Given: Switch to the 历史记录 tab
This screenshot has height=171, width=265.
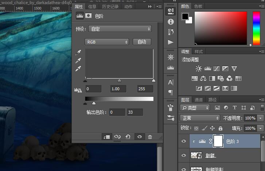Looking at the screenshot, I should (110, 7).
